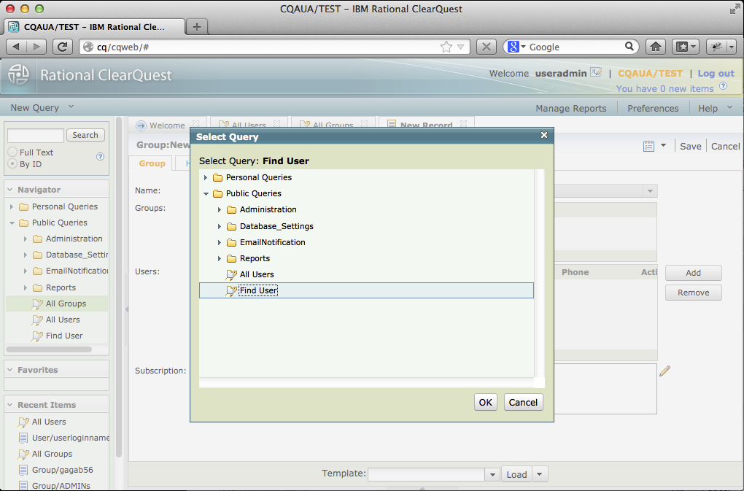The image size is (744, 491).
Task: Open All Users query in Navigator
Action: point(63,320)
